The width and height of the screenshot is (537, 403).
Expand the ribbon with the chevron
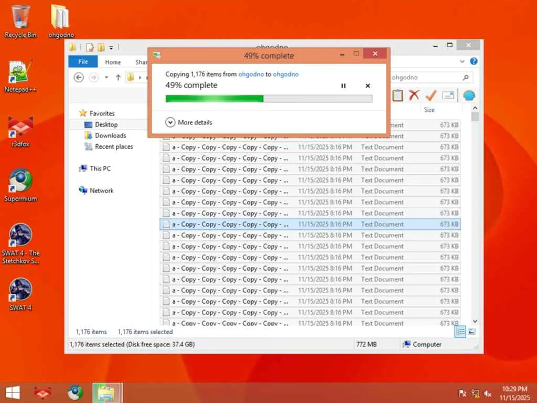[x=462, y=62]
